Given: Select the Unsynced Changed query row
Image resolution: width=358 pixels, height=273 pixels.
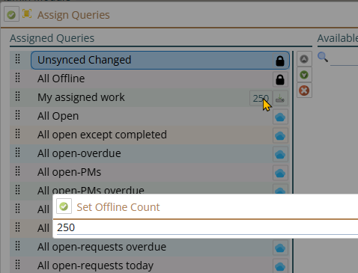Looking at the screenshot, I should [x=160, y=60].
